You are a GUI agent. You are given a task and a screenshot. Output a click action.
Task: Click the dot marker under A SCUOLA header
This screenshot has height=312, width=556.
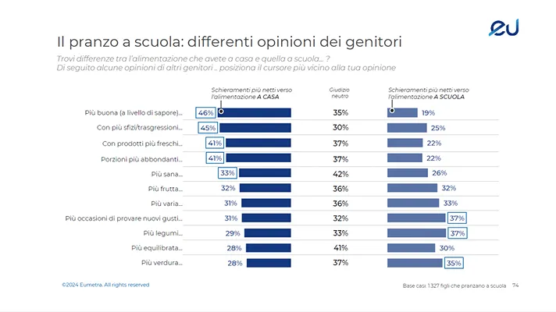pos(391,111)
